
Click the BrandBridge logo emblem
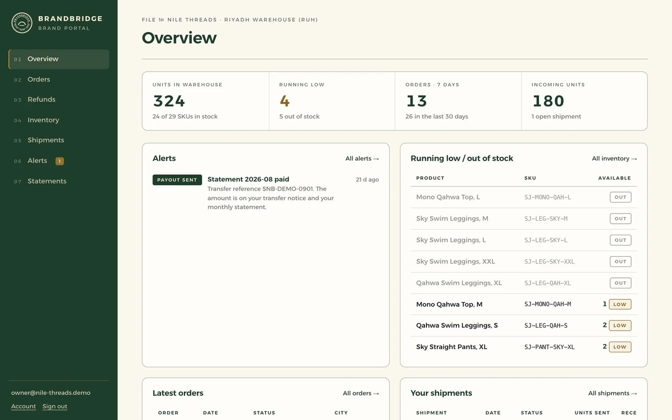tap(22, 23)
